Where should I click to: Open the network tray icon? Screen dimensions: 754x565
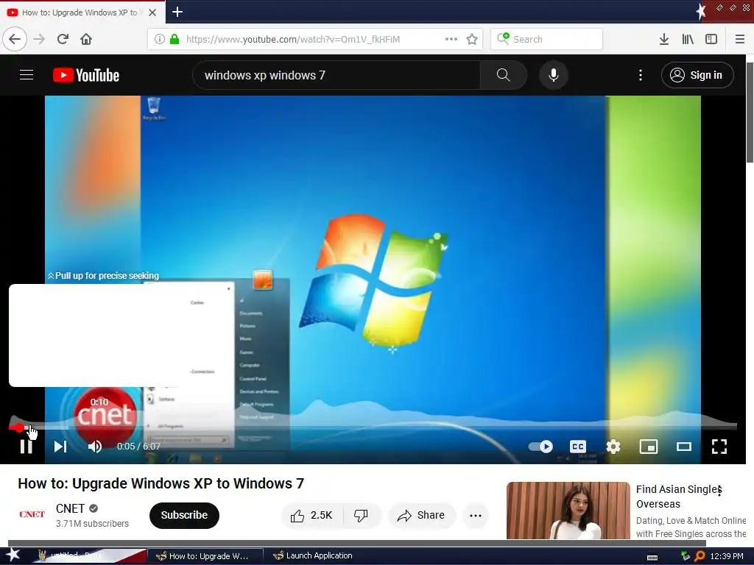point(686,556)
